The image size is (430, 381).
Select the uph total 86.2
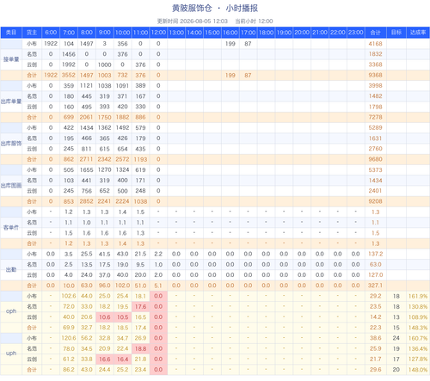click(69, 370)
